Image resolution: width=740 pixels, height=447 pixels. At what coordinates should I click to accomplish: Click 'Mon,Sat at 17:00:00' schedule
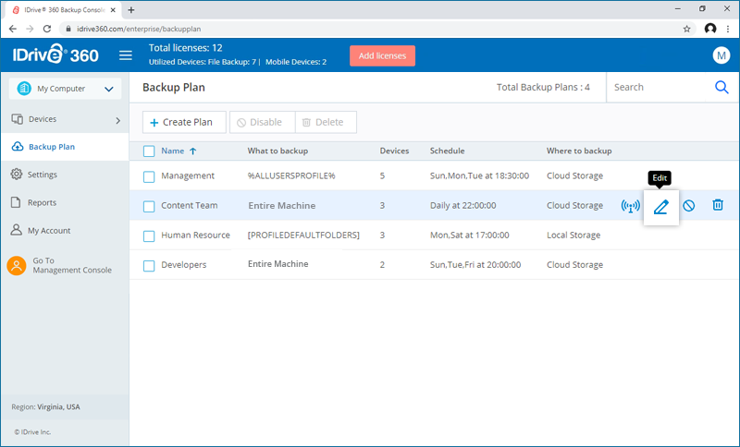(470, 235)
